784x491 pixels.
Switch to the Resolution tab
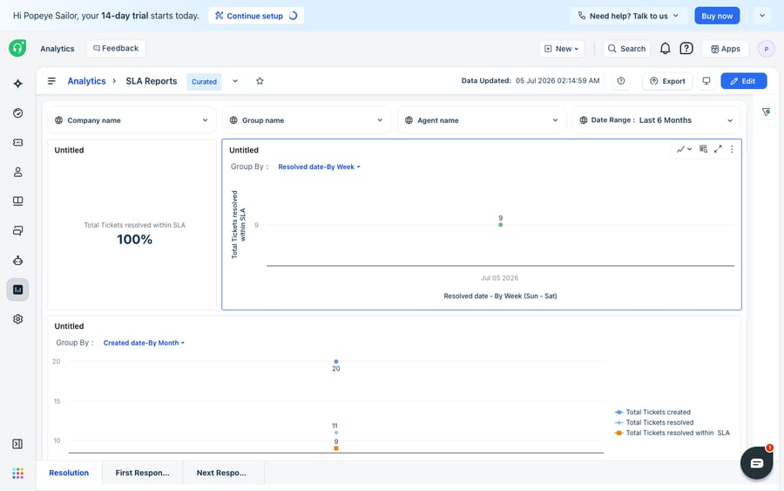pos(69,473)
